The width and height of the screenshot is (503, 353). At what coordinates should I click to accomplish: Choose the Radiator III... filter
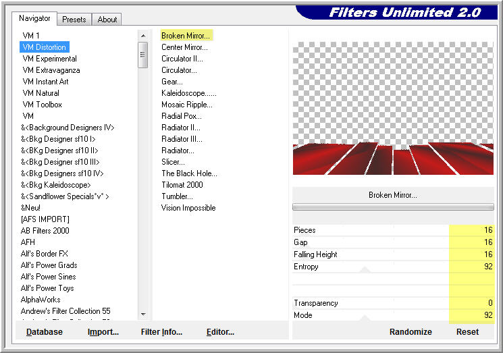pos(182,139)
